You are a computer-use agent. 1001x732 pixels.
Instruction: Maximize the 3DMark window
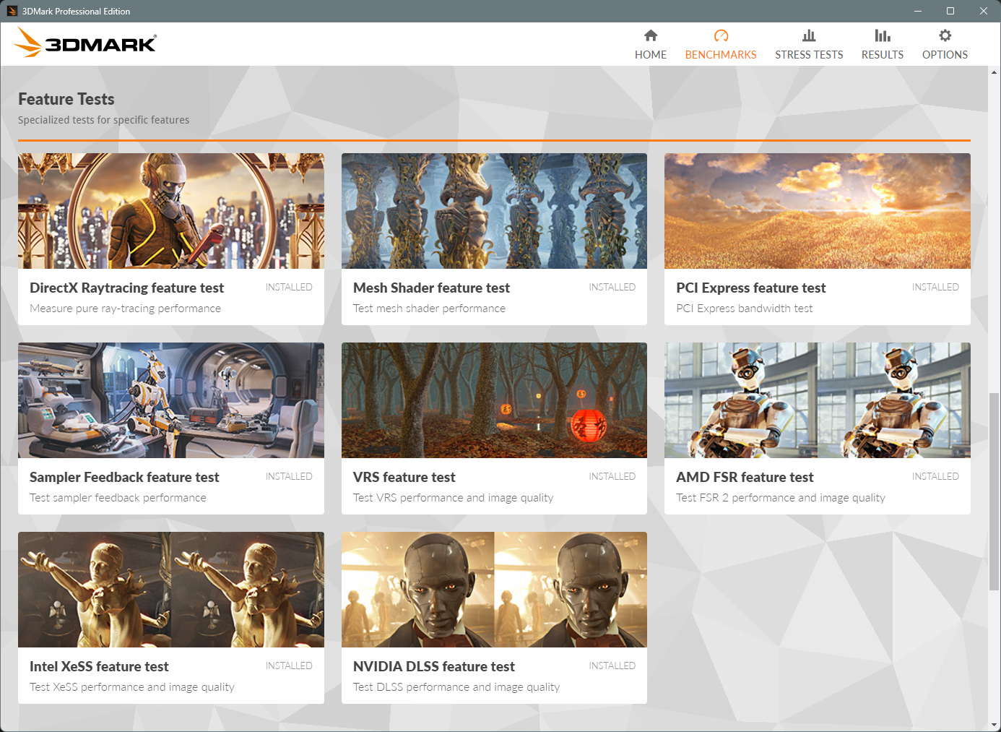950,11
